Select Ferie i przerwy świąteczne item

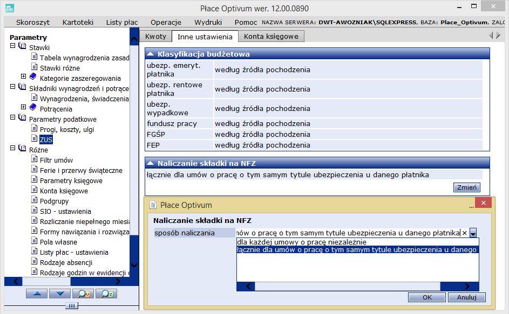tap(81, 170)
